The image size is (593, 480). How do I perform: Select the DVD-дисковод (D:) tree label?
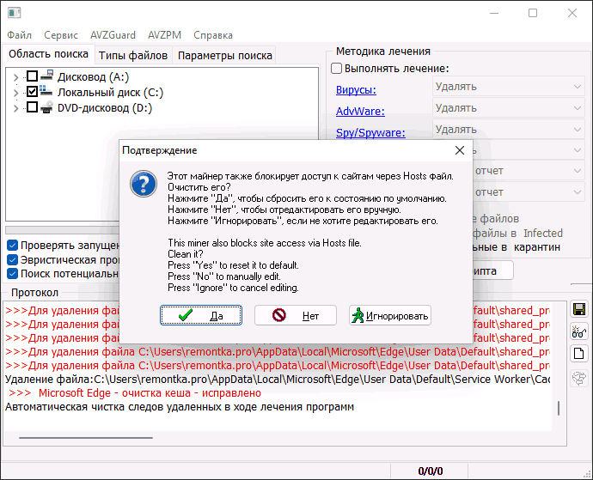[x=105, y=107]
